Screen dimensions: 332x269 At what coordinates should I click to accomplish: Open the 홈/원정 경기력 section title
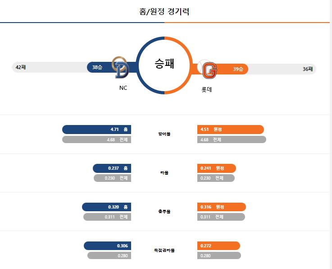tap(164, 11)
